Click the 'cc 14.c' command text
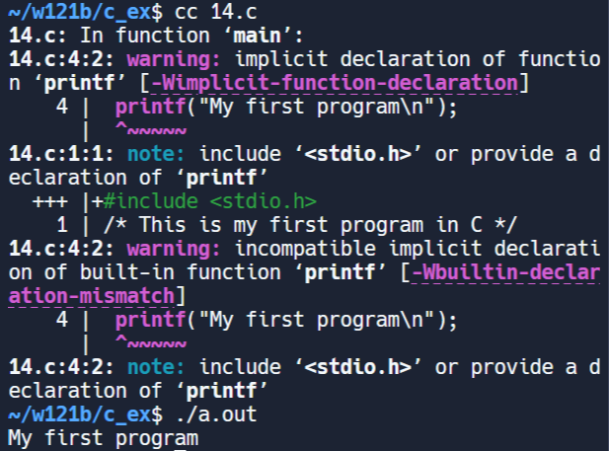Viewport: 609px width, 451px height. pyautogui.click(x=215, y=12)
